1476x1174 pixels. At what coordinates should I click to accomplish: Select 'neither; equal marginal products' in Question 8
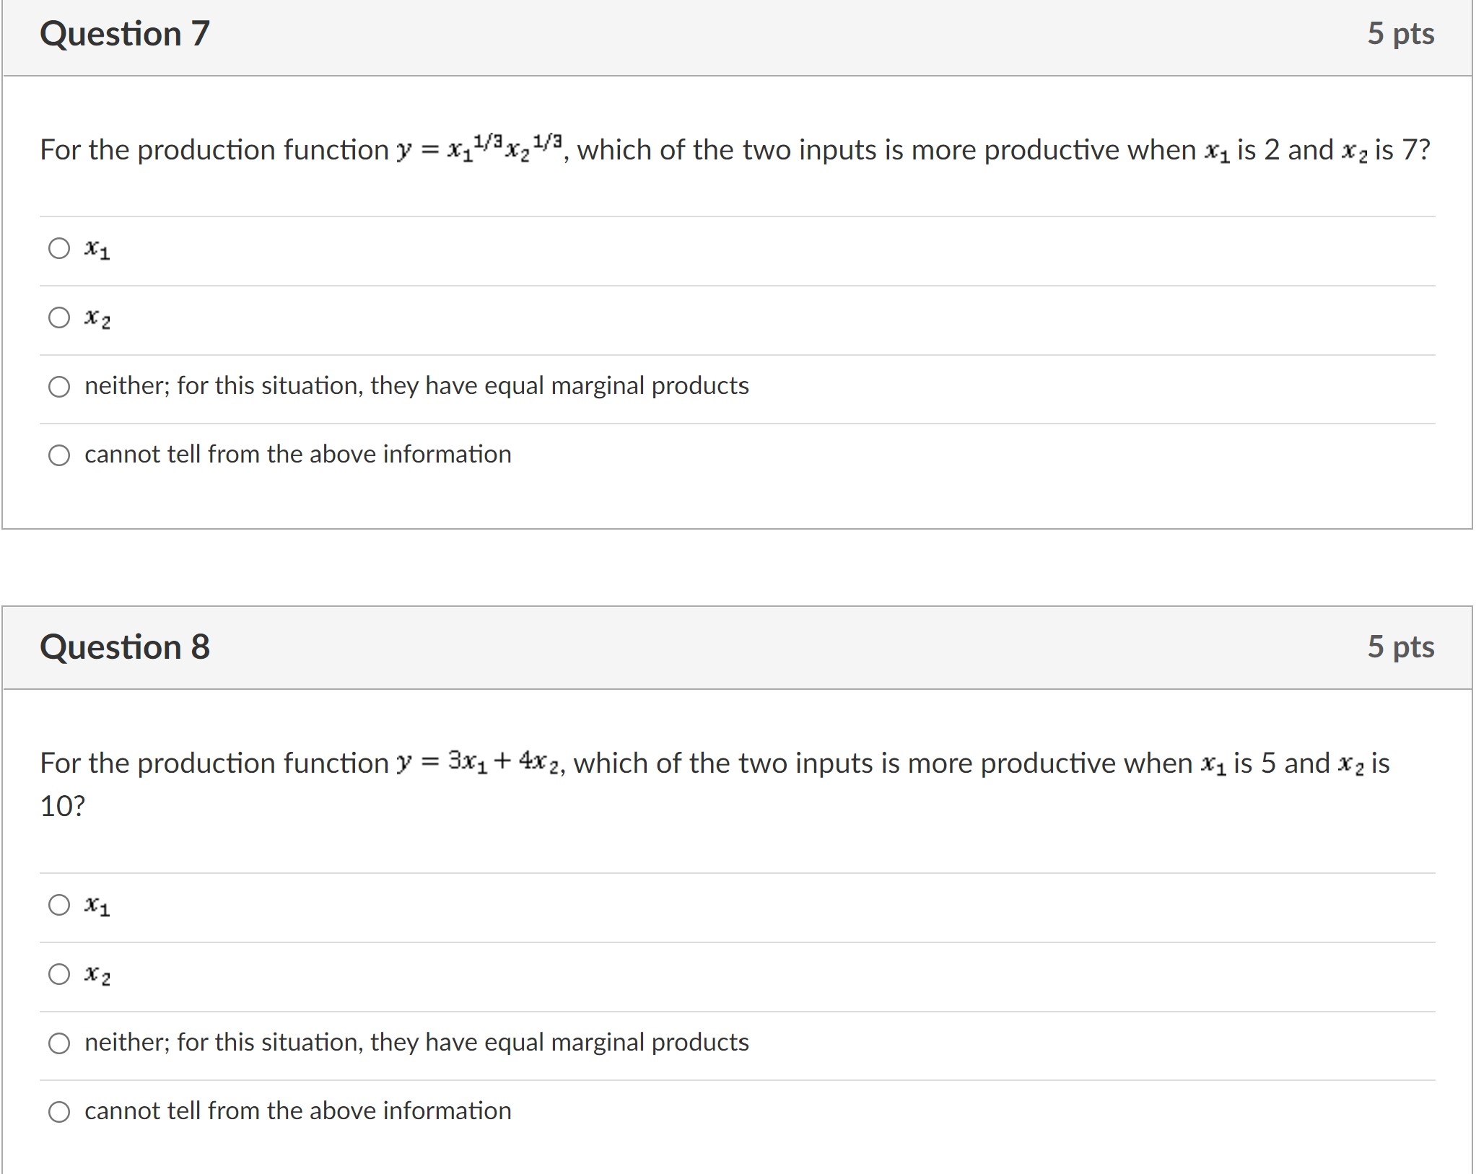[59, 1043]
